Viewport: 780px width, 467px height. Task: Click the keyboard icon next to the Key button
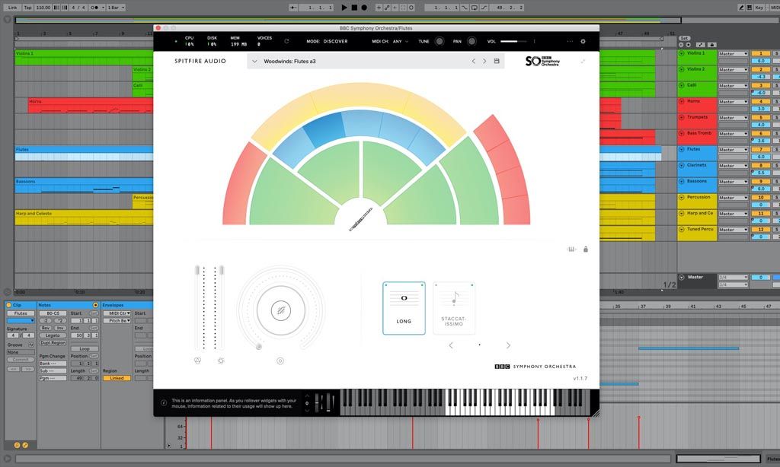coord(750,8)
